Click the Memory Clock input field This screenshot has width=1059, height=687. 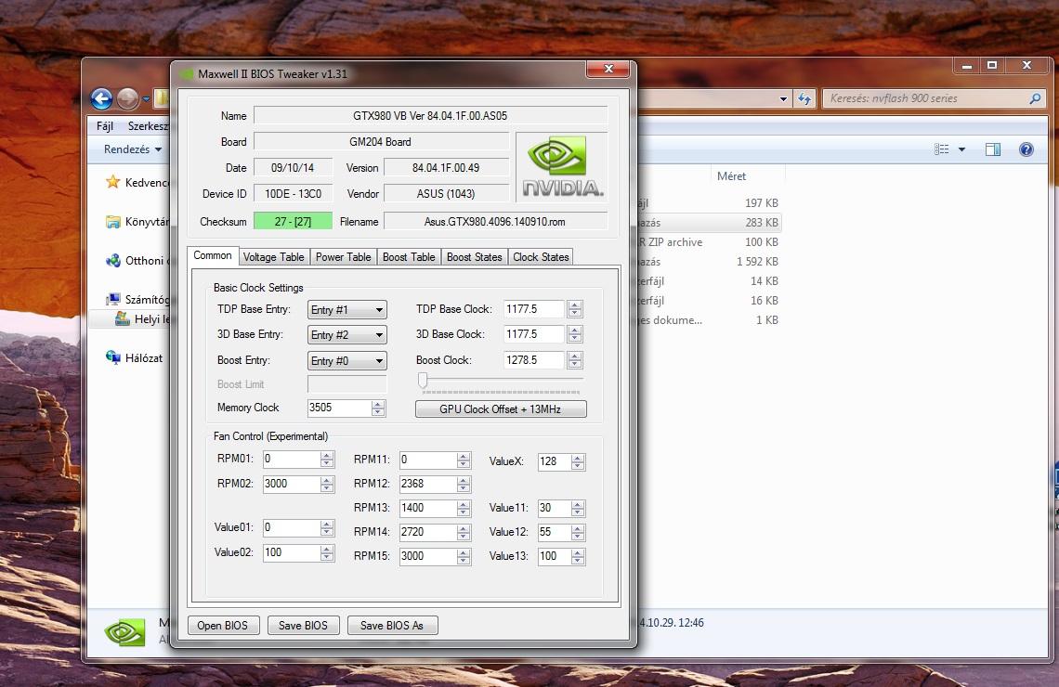coord(339,408)
